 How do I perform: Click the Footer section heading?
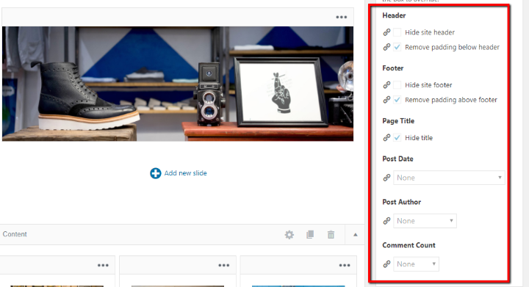[x=392, y=68]
